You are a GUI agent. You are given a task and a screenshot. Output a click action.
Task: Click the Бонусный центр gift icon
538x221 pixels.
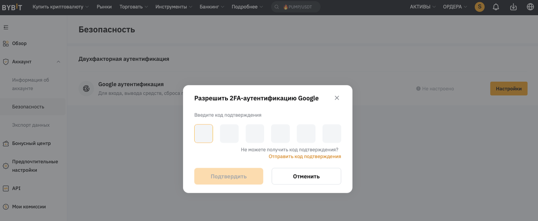[6, 143]
